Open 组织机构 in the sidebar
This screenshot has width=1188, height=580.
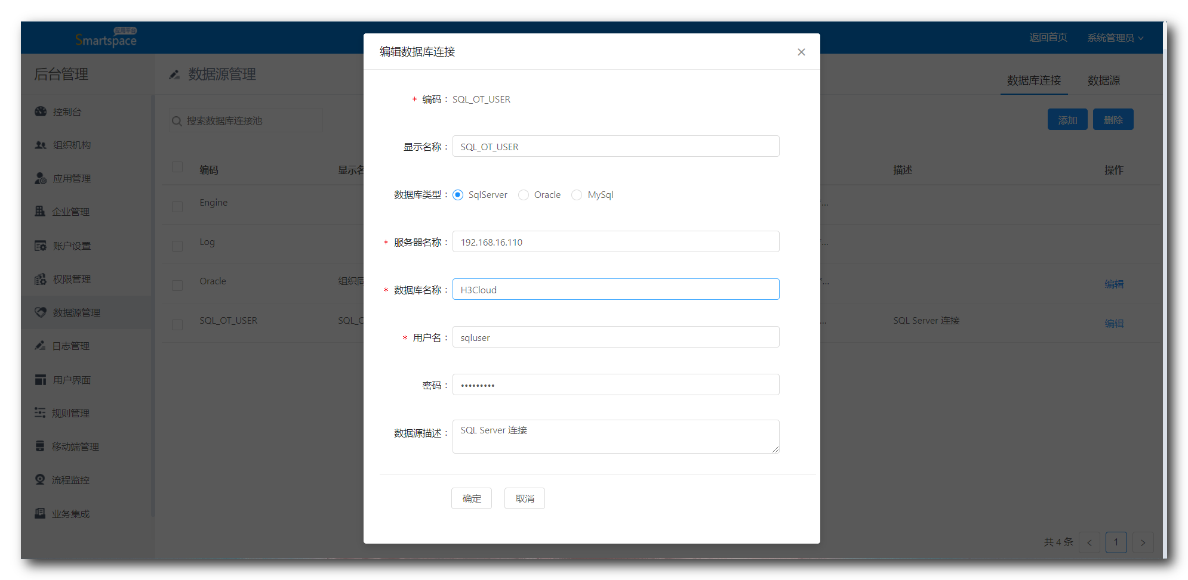[72, 145]
